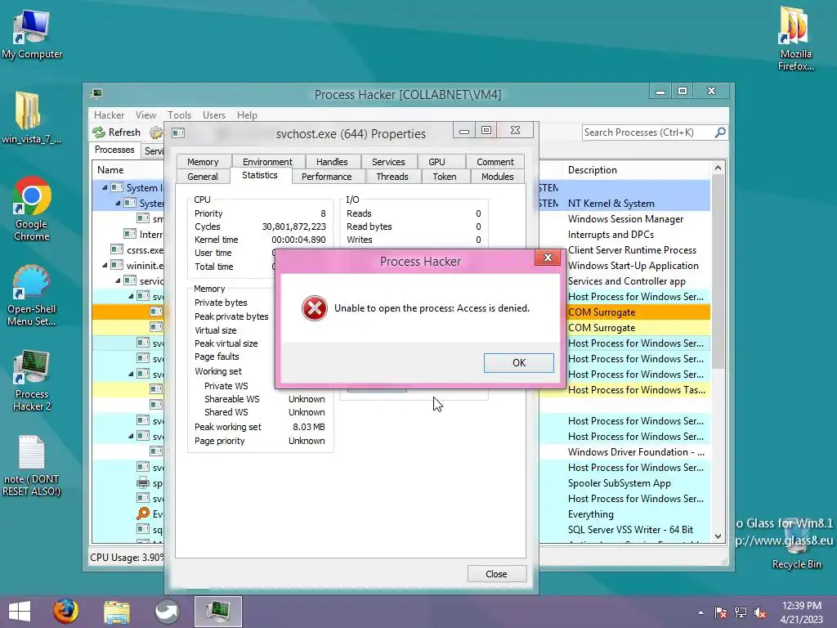
Task: Switch to the Modules tab
Action: tap(498, 177)
